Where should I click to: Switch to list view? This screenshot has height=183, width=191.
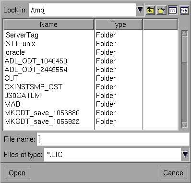tap(184, 11)
